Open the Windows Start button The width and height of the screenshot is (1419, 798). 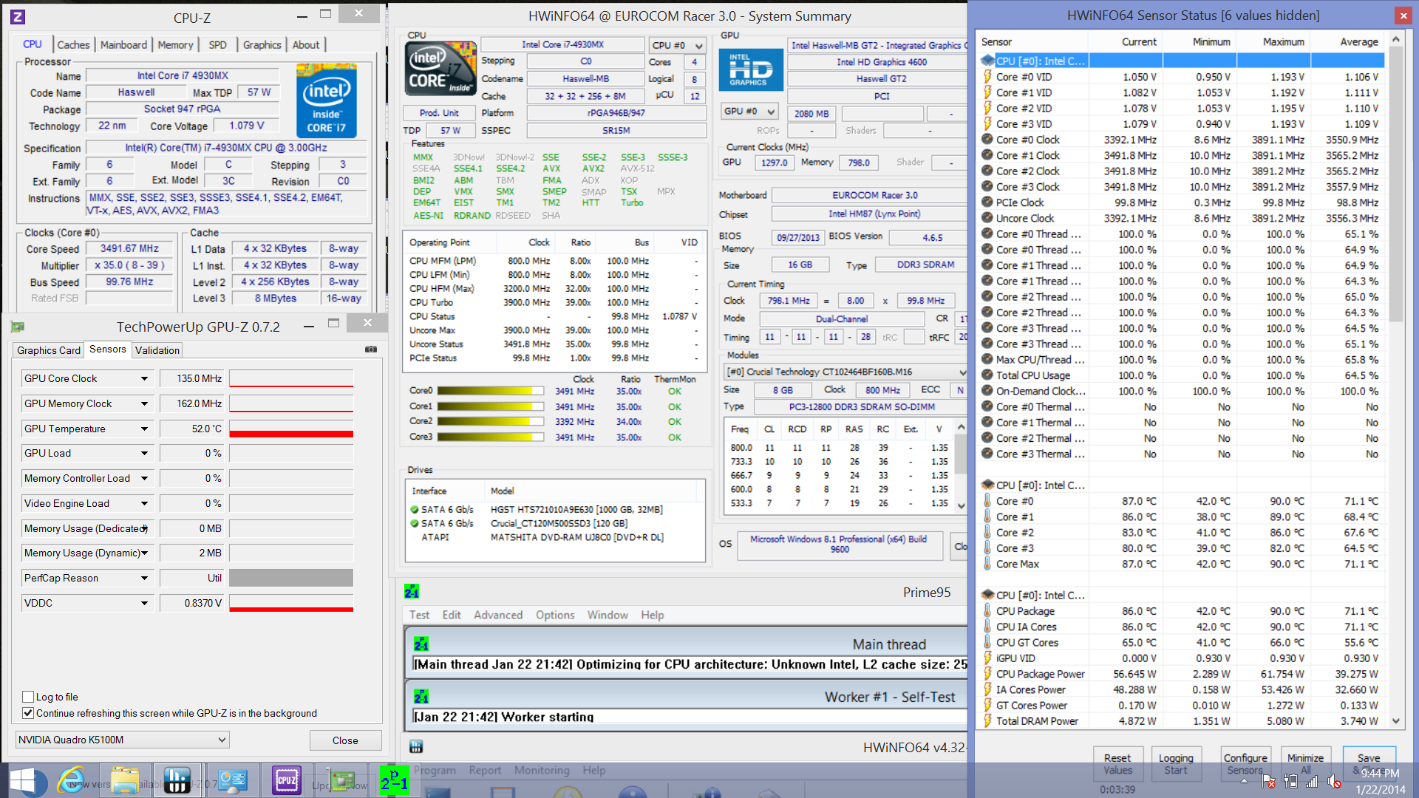click(x=23, y=781)
